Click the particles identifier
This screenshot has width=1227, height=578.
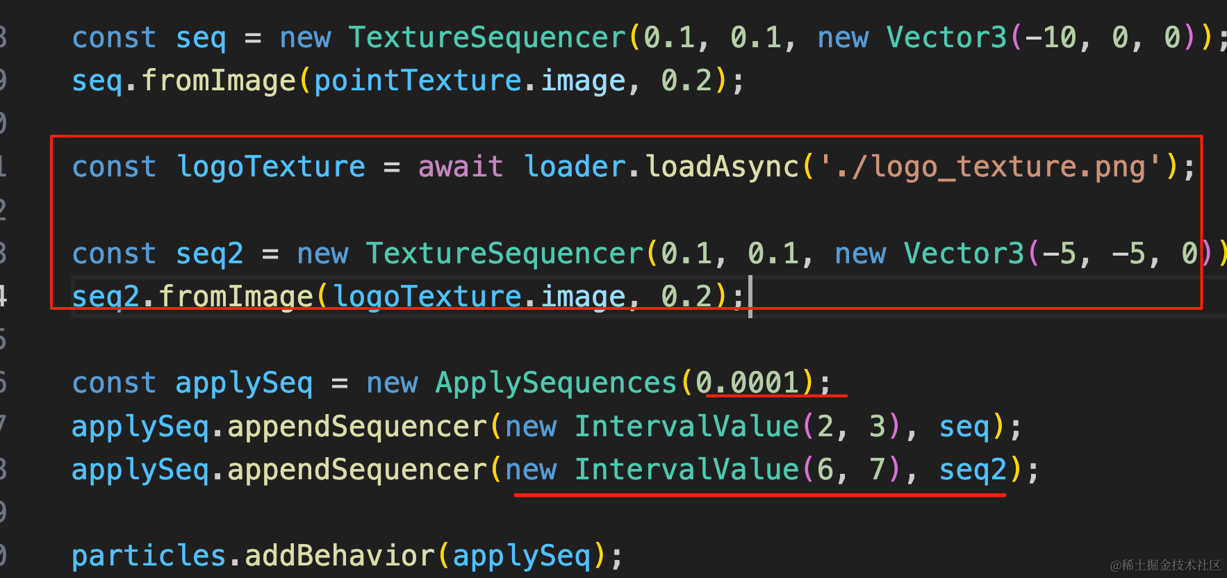tap(149, 556)
